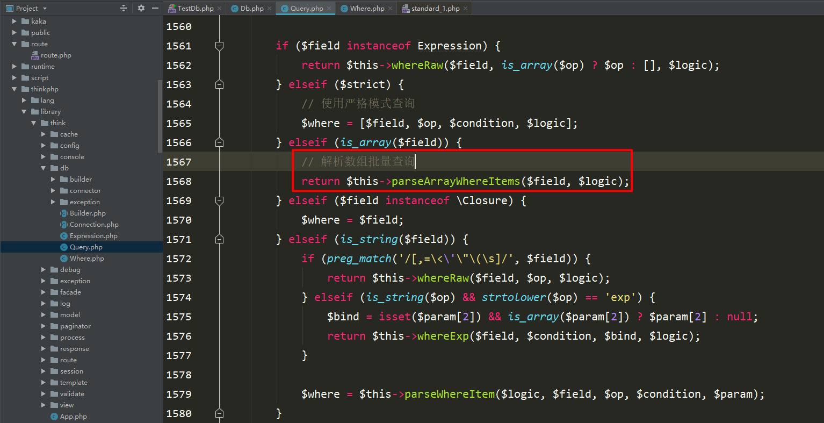The width and height of the screenshot is (824, 423).
Task: Click the standard_1.php tab file icon
Action: [x=406, y=9]
